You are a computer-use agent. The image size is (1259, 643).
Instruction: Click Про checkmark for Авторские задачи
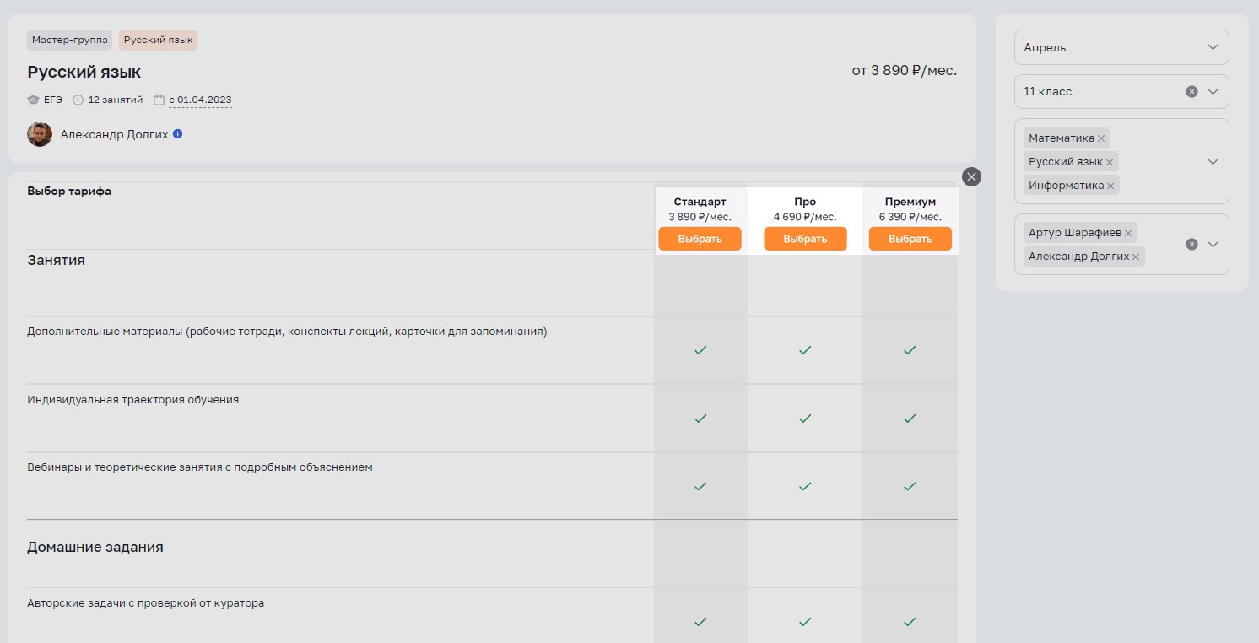pos(805,622)
